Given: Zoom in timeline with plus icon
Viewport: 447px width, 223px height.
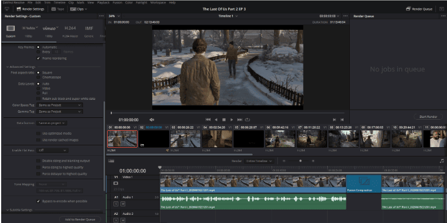Looking at the screenshot, I should point(313,161).
